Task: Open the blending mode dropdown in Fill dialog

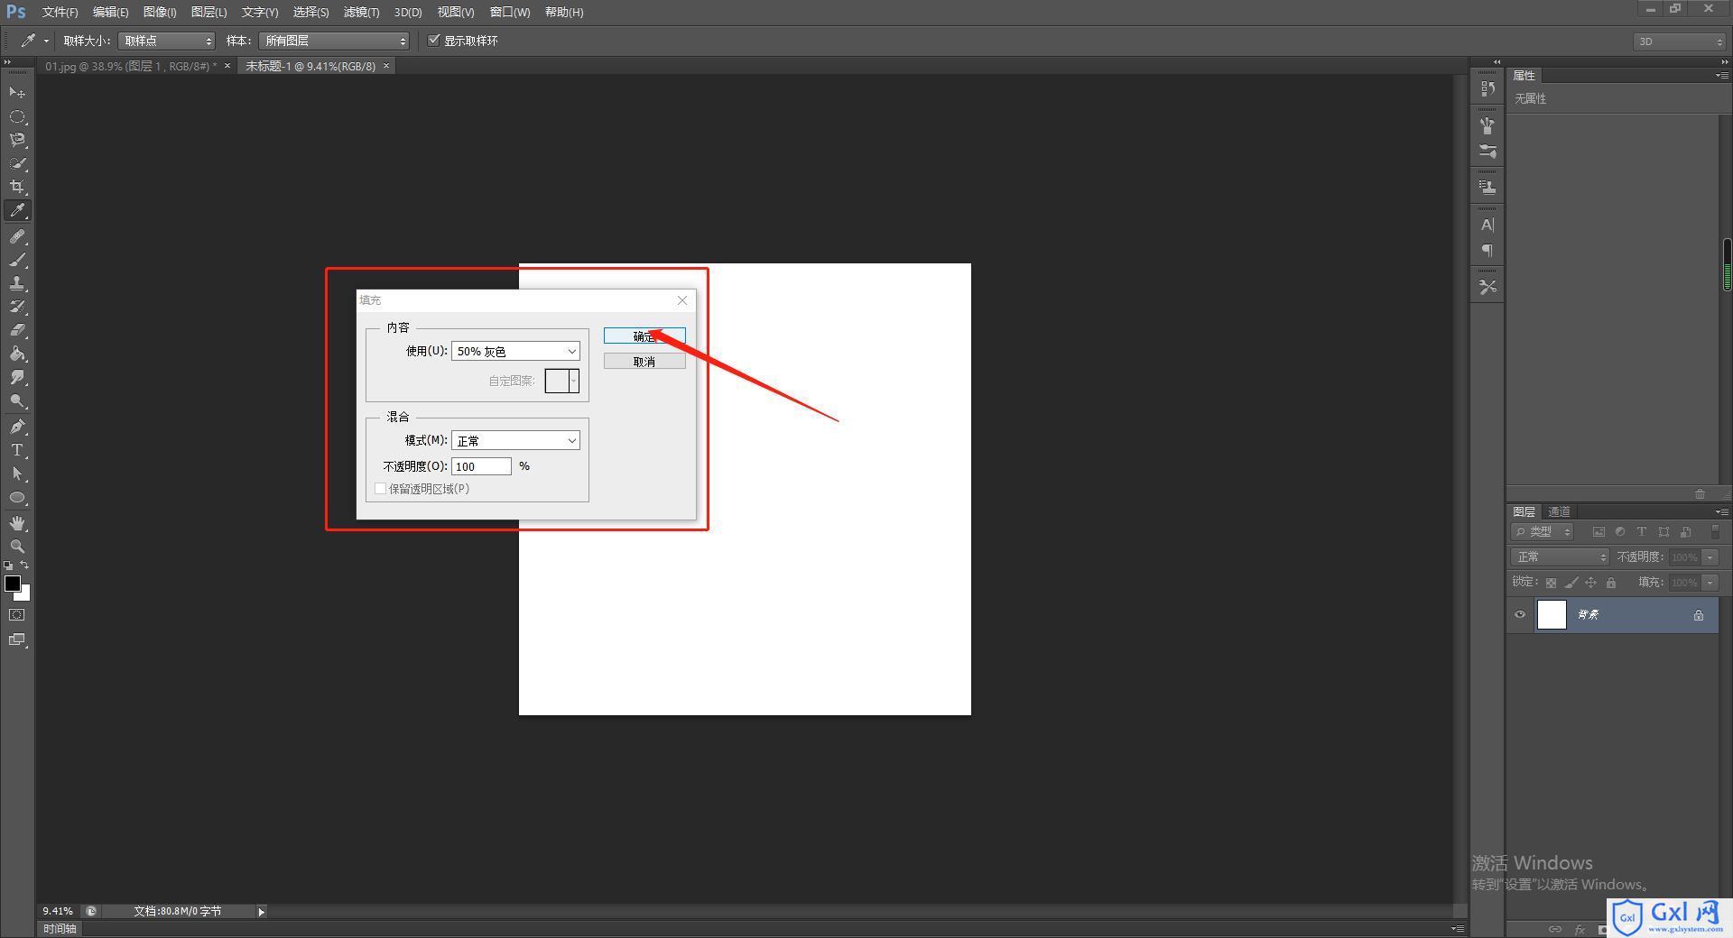Action: click(x=515, y=440)
